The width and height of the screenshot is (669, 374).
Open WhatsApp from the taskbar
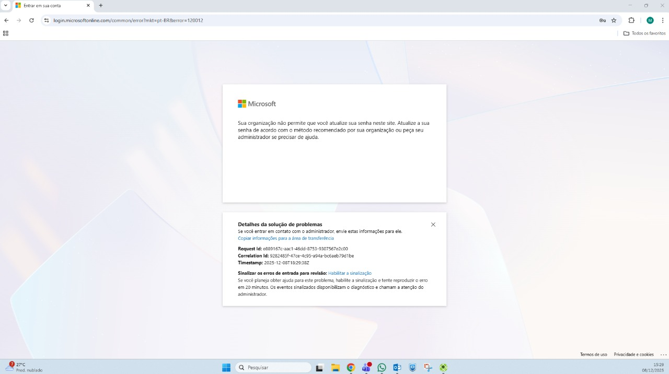(x=382, y=368)
